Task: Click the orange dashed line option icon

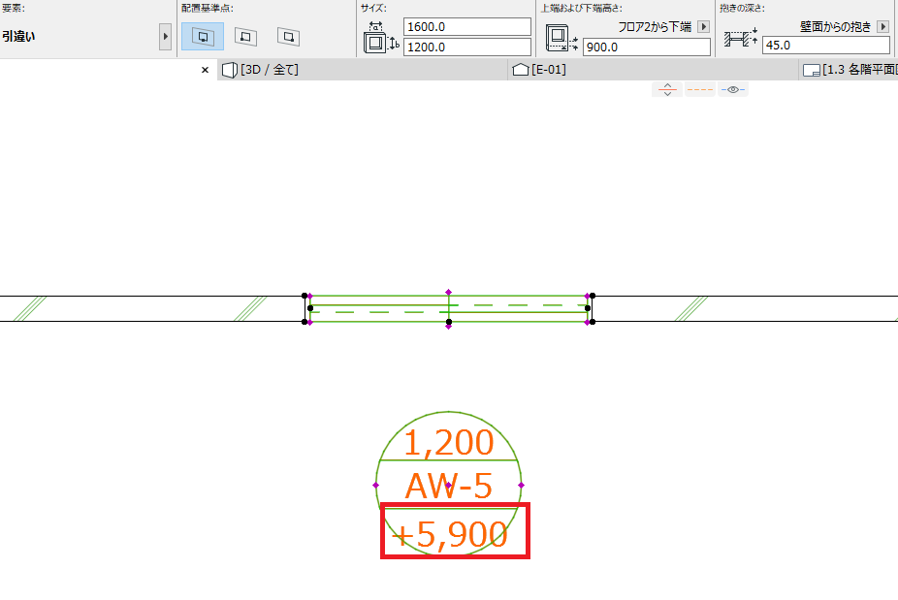Action: coord(700,89)
